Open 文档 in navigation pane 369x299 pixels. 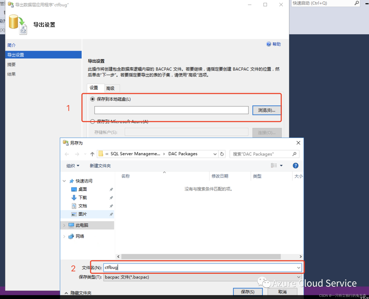[83, 206]
